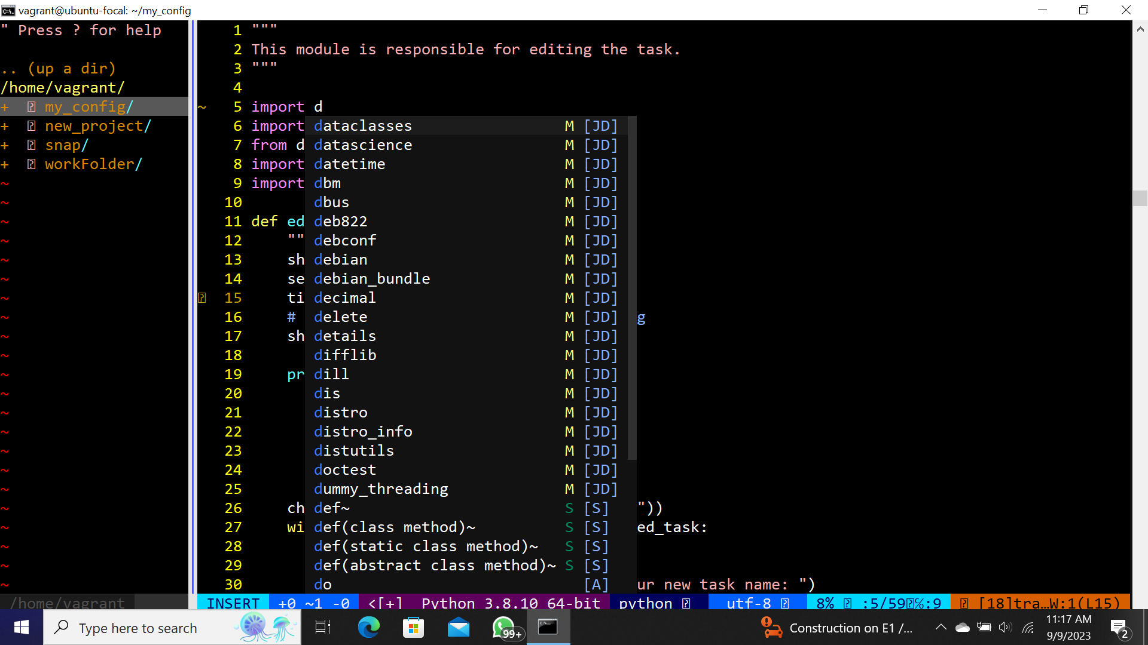The image size is (1148, 645).
Task: Select datetime from completion menu
Action: coord(350,164)
